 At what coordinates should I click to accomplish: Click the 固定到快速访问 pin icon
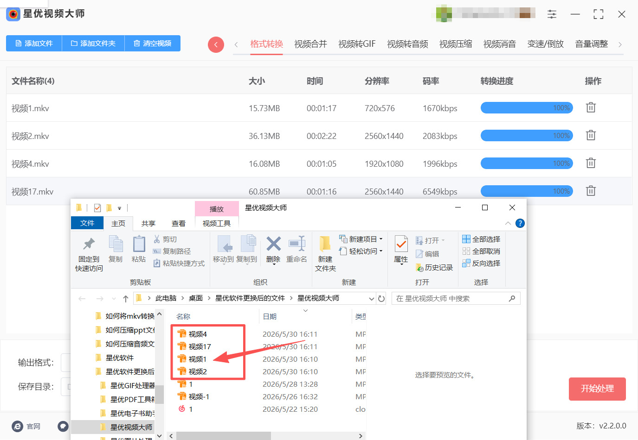coord(89,244)
